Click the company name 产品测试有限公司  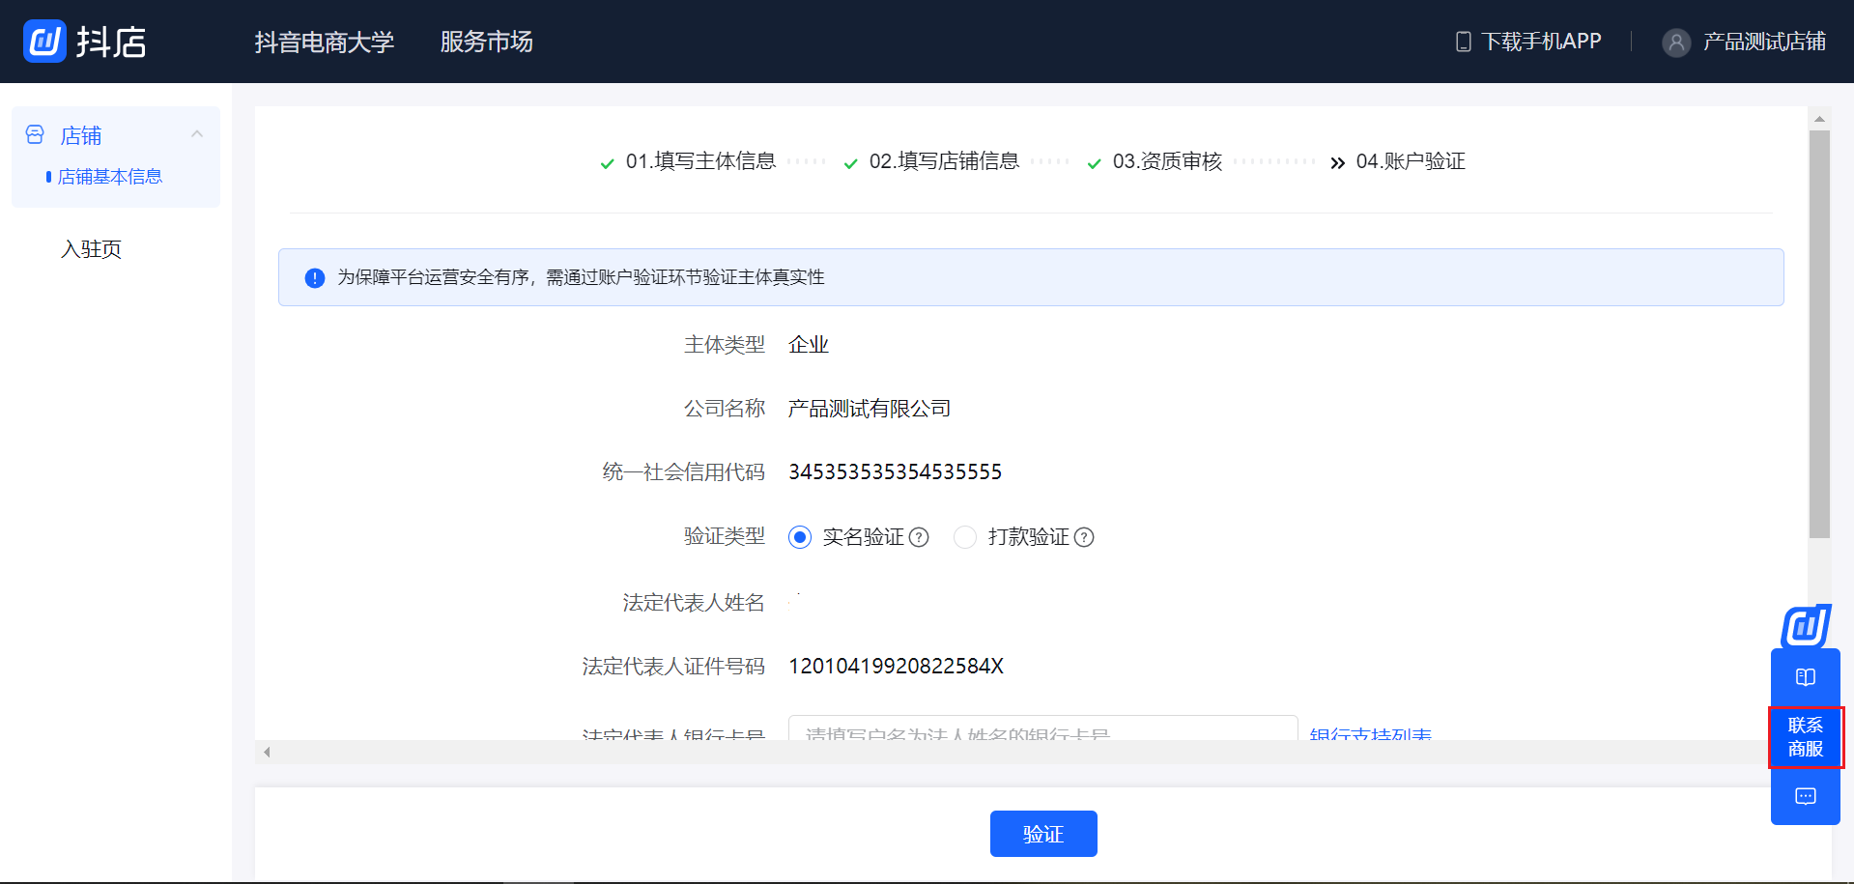pyautogui.click(x=870, y=409)
